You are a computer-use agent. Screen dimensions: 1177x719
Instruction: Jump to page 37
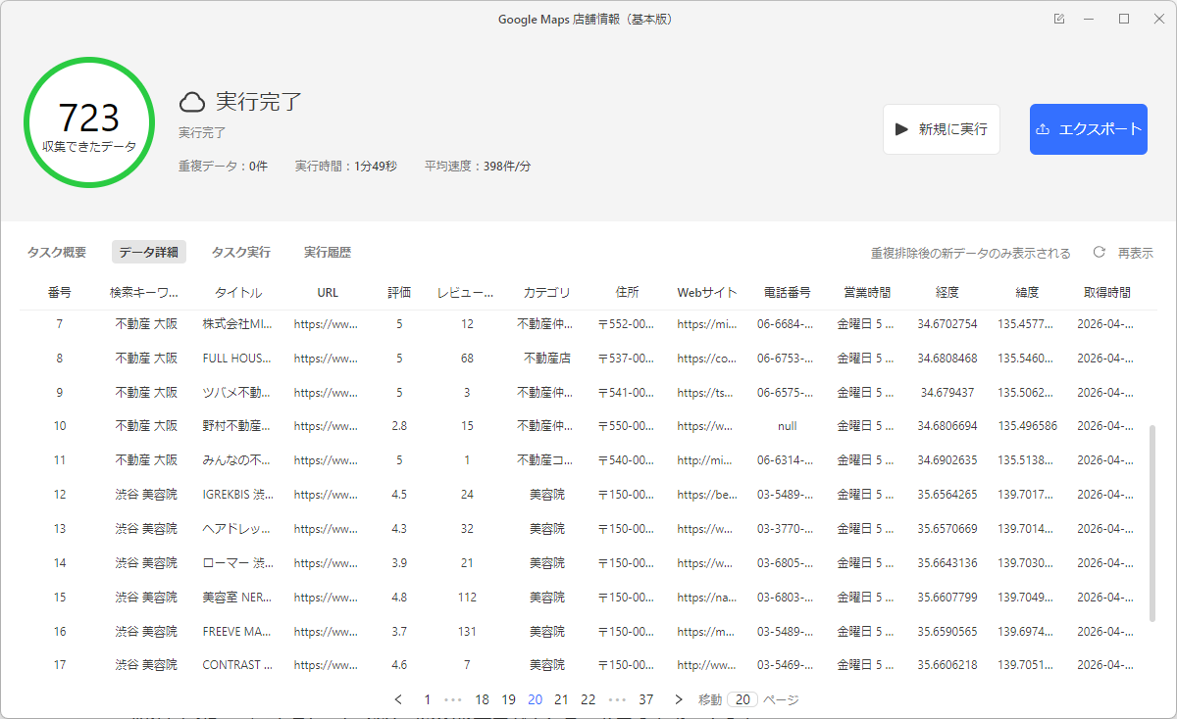pyautogui.click(x=645, y=699)
